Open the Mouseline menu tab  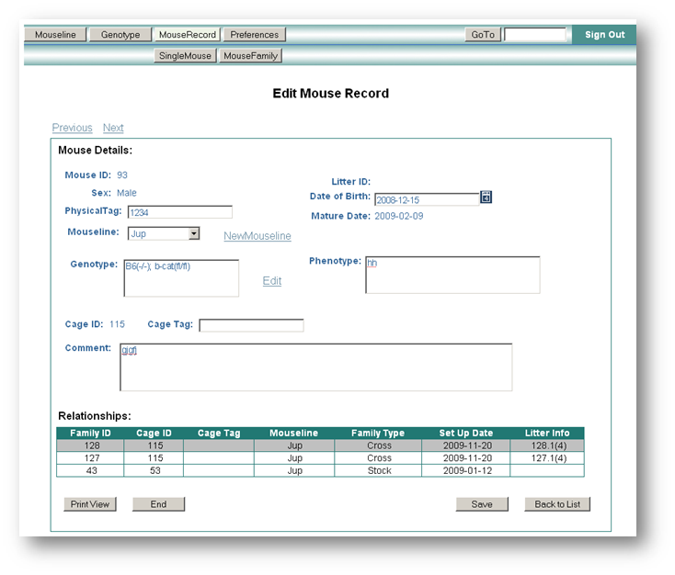tap(57, 35)
